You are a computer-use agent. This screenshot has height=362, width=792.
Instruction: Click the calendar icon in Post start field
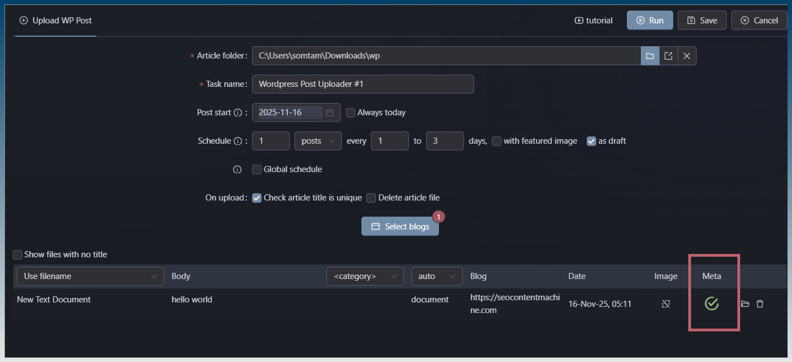click(330, 112)
